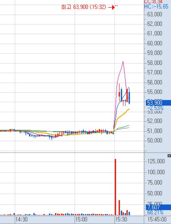Select the current volume tag 7,607

(158, 207)
